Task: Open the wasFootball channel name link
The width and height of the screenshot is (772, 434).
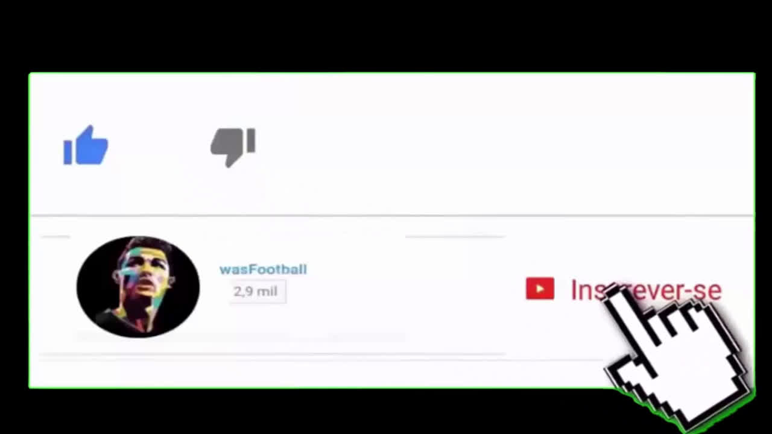Action: click(263, 269)
